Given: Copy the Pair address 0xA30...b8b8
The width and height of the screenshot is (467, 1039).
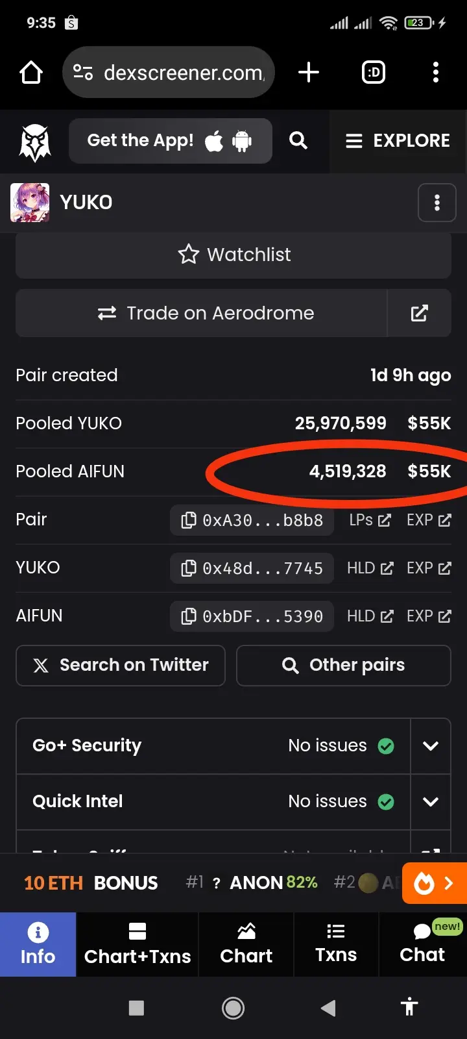Looking at the screenshot, I should tap(252, 520).
